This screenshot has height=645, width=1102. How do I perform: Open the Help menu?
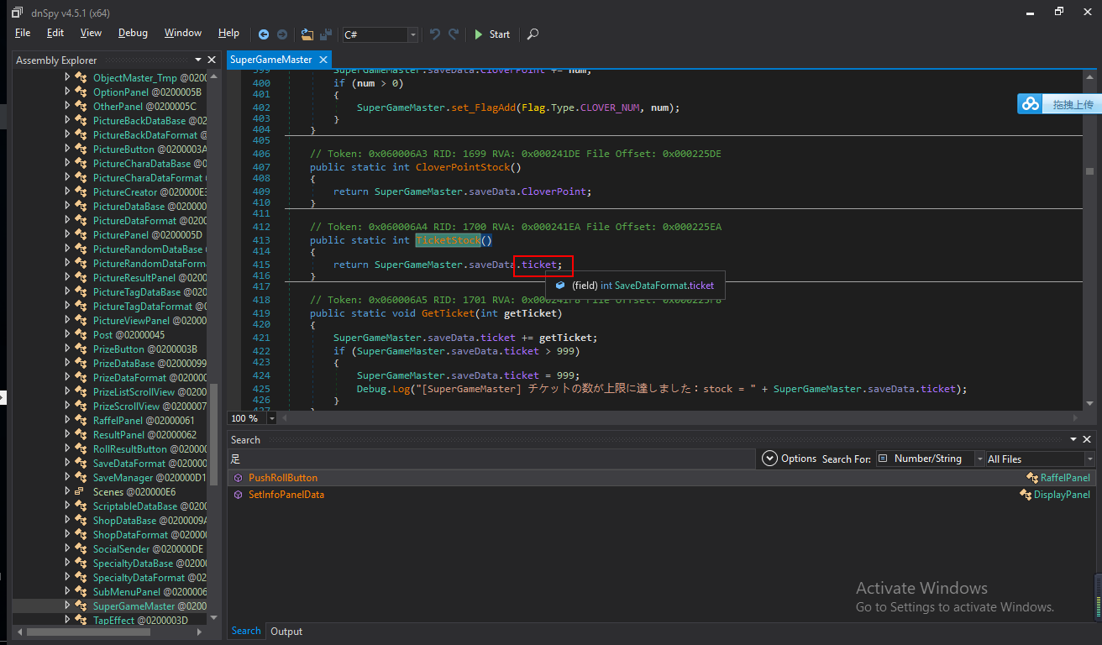coord(228,33)
